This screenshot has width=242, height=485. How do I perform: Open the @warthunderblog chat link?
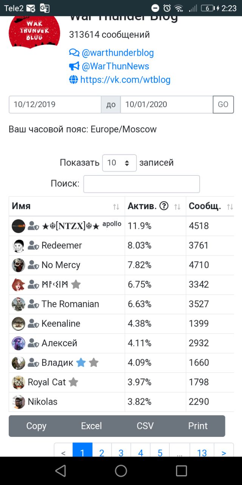[x=118, y=53]
